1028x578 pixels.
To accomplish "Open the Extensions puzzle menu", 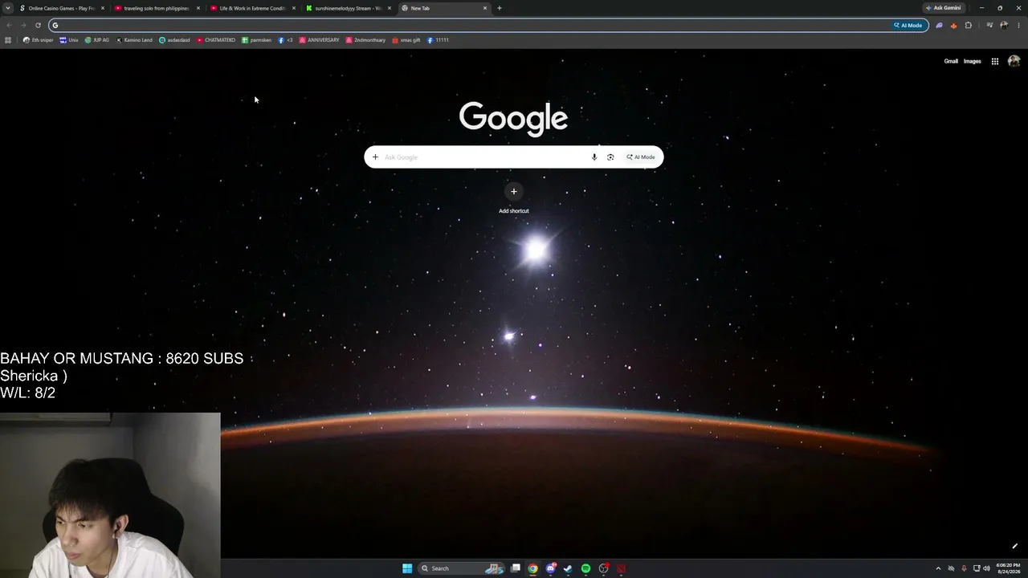I will (969, 25).
